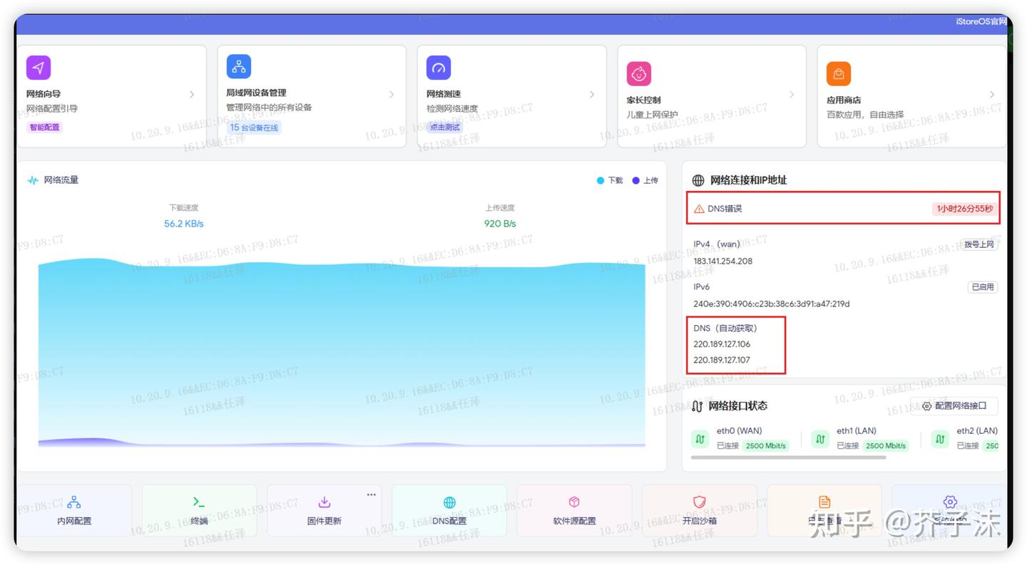Open the DNS配置 shortcut label
Image resolution: width=1027 pixels, height=565 pixels.
point(449,521)
